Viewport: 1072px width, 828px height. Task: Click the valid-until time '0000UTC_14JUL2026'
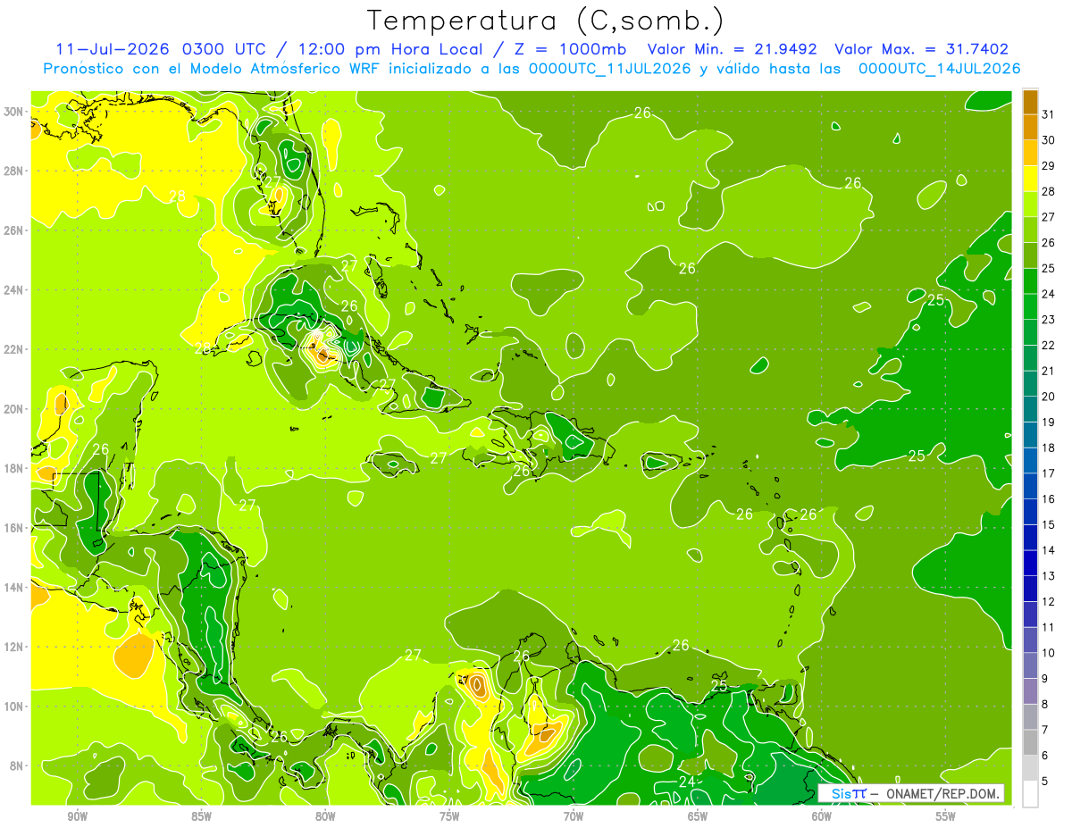pyautogui.click(x=939, y=69)
